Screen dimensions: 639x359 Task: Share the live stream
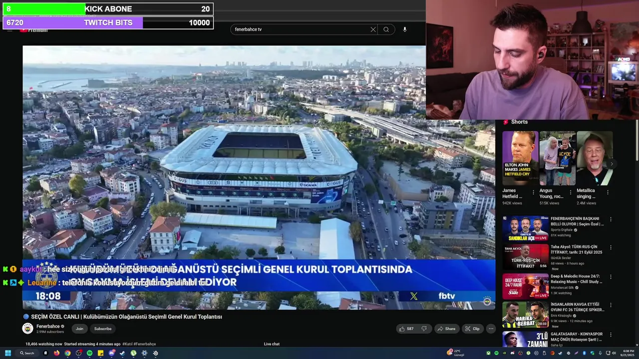446,329
